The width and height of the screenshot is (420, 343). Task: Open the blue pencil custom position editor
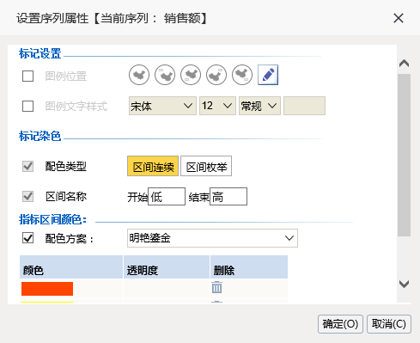click(268, 75)
